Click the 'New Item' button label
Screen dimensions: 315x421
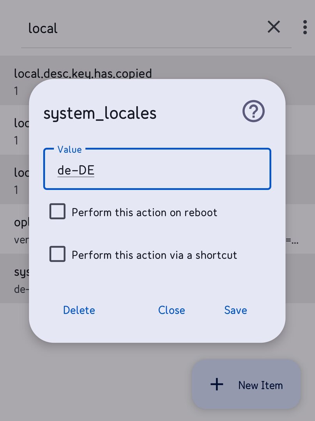pyautogui.click(x=260, y=385)
